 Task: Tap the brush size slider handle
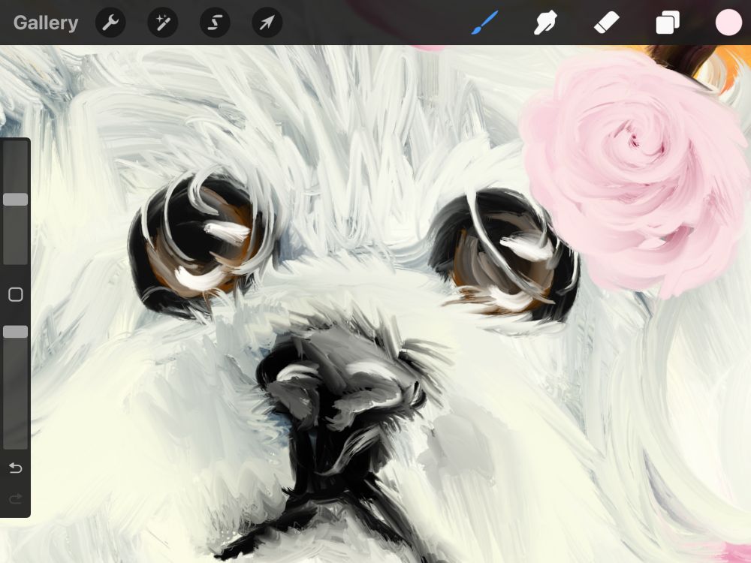(15, 200)
